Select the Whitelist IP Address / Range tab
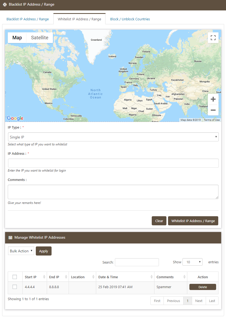226x321 pixels. click(79, 19)
